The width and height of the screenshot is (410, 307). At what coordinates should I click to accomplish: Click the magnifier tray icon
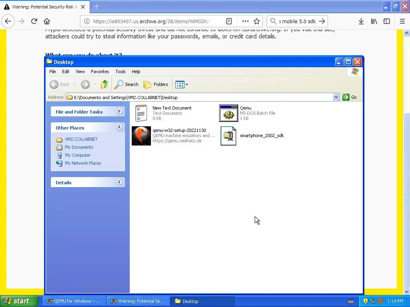(380, 301)
